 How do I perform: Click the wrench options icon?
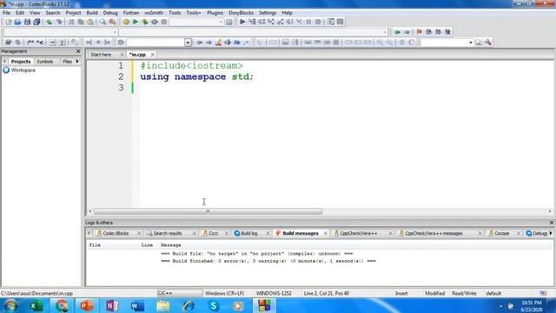[488, 43]
